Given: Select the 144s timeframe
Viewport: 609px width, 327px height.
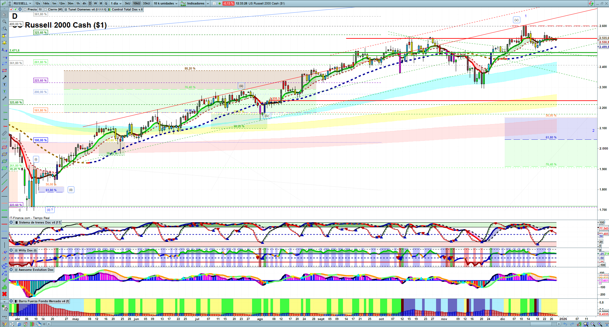Looking at the screenshot, I should [46, 3].
